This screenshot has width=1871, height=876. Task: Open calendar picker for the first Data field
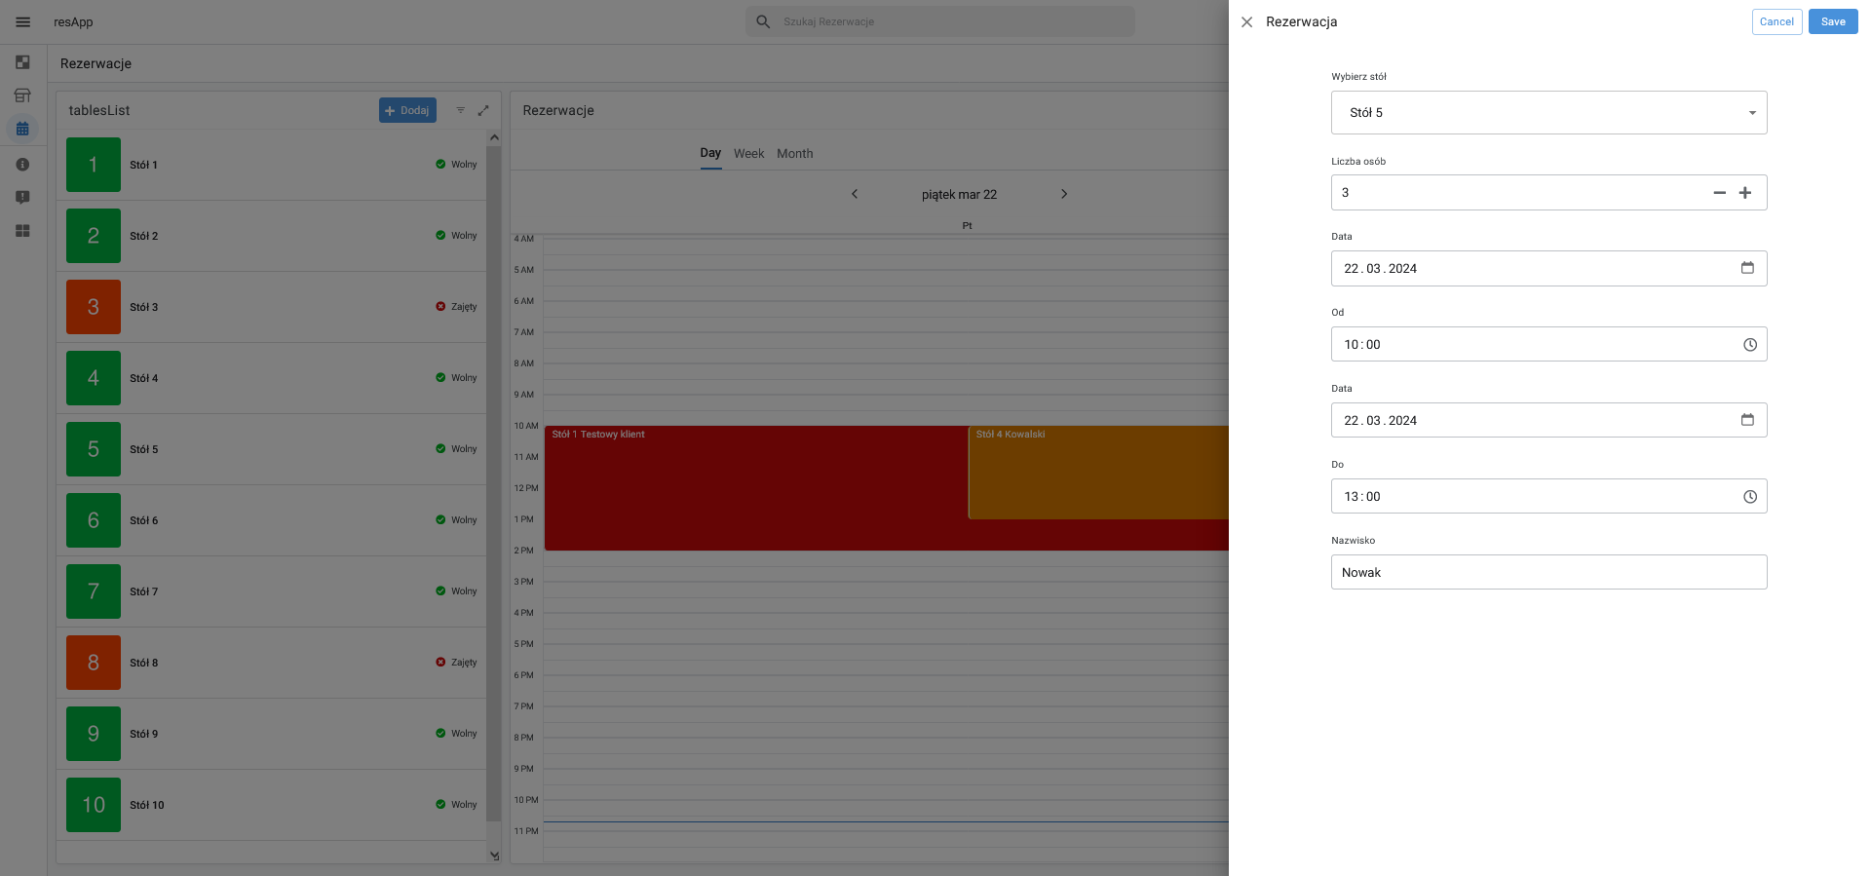1747,268
